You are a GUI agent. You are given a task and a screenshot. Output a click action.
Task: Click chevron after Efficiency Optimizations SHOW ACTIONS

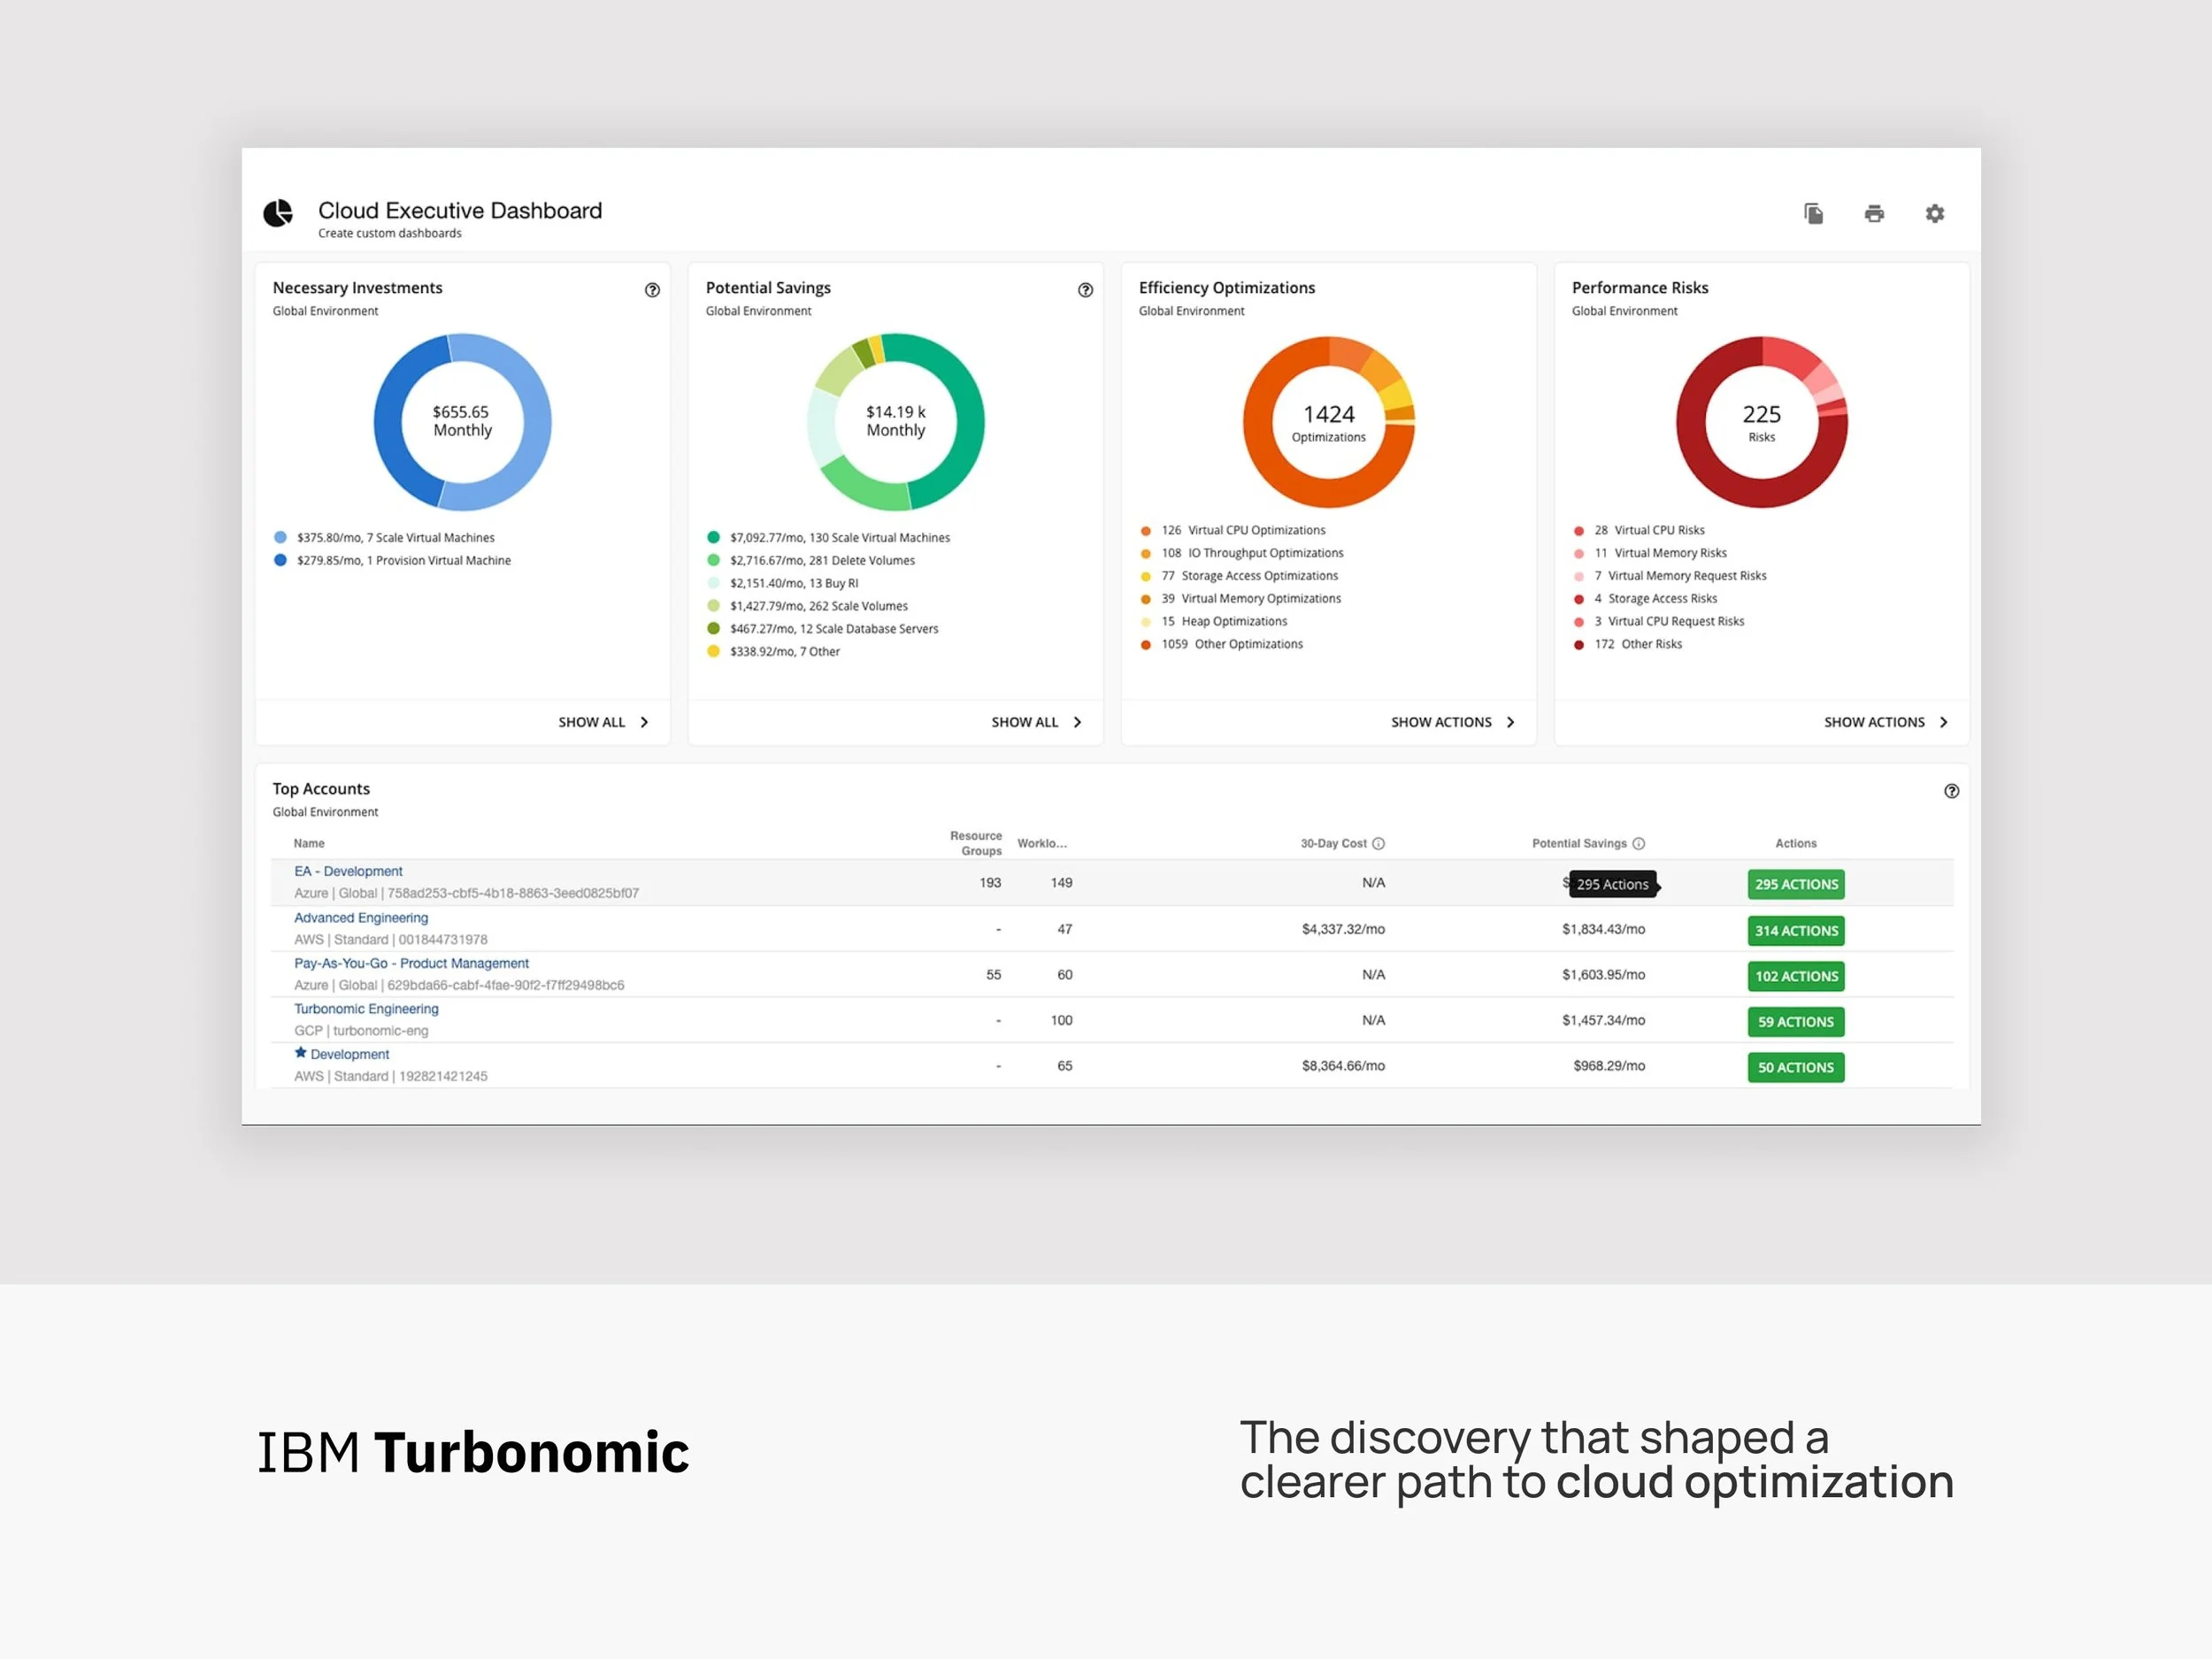[x=1510, y=722]
